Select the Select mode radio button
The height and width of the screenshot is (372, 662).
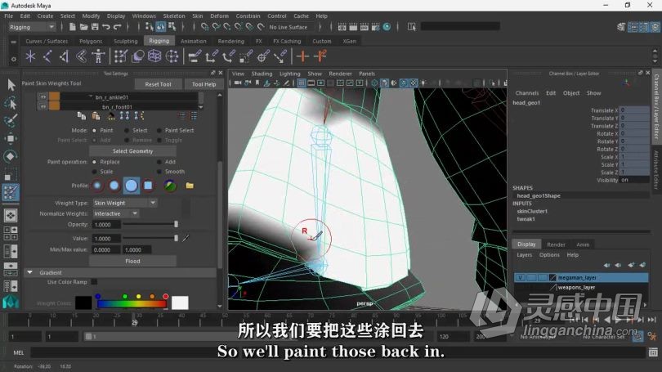[127, 131]
